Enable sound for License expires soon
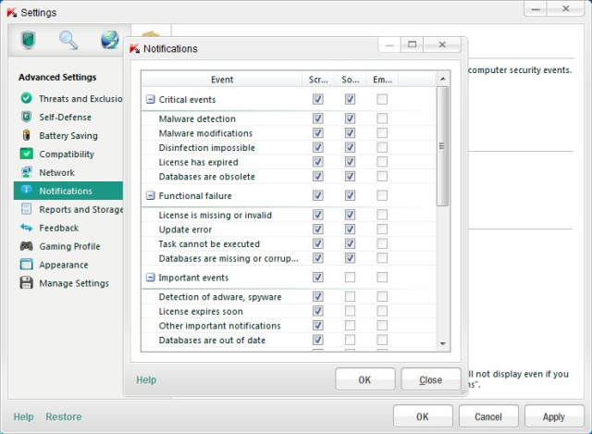The image size is (592, 434). click(350, 312)
